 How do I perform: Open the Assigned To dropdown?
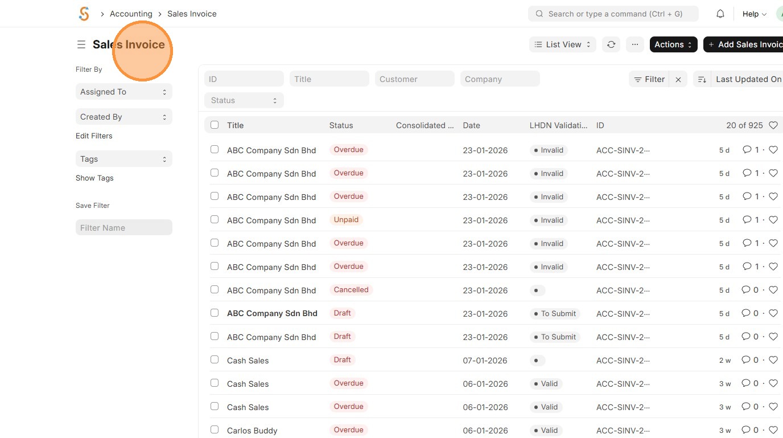(x=123, y=92)
